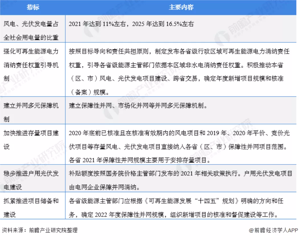Click the text （备案）规模。

coord(90,92)
